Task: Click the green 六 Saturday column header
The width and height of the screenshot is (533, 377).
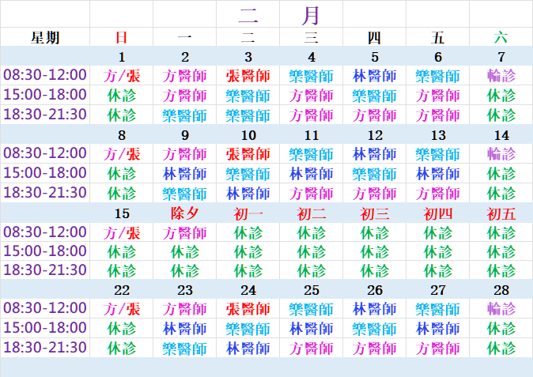Action: 501,37
